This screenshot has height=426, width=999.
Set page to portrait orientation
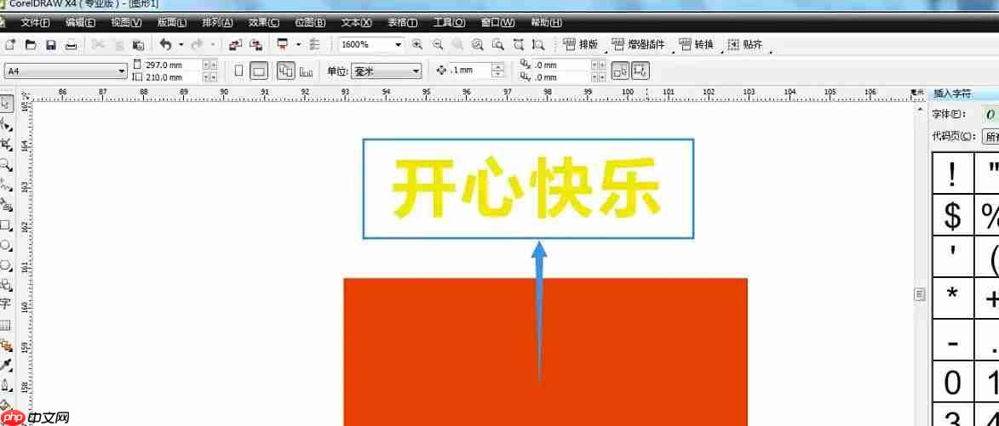click(239, 71)
